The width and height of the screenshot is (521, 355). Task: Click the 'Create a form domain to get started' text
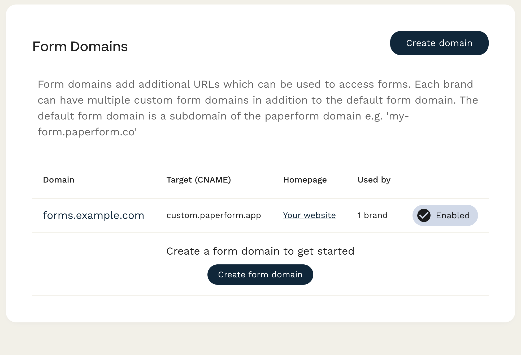coord(260,251)
